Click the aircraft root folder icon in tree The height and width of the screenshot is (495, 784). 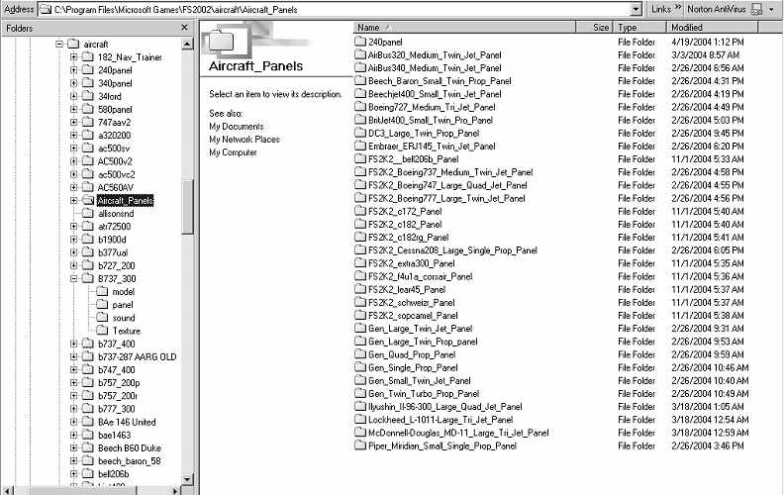click(73, 44)
